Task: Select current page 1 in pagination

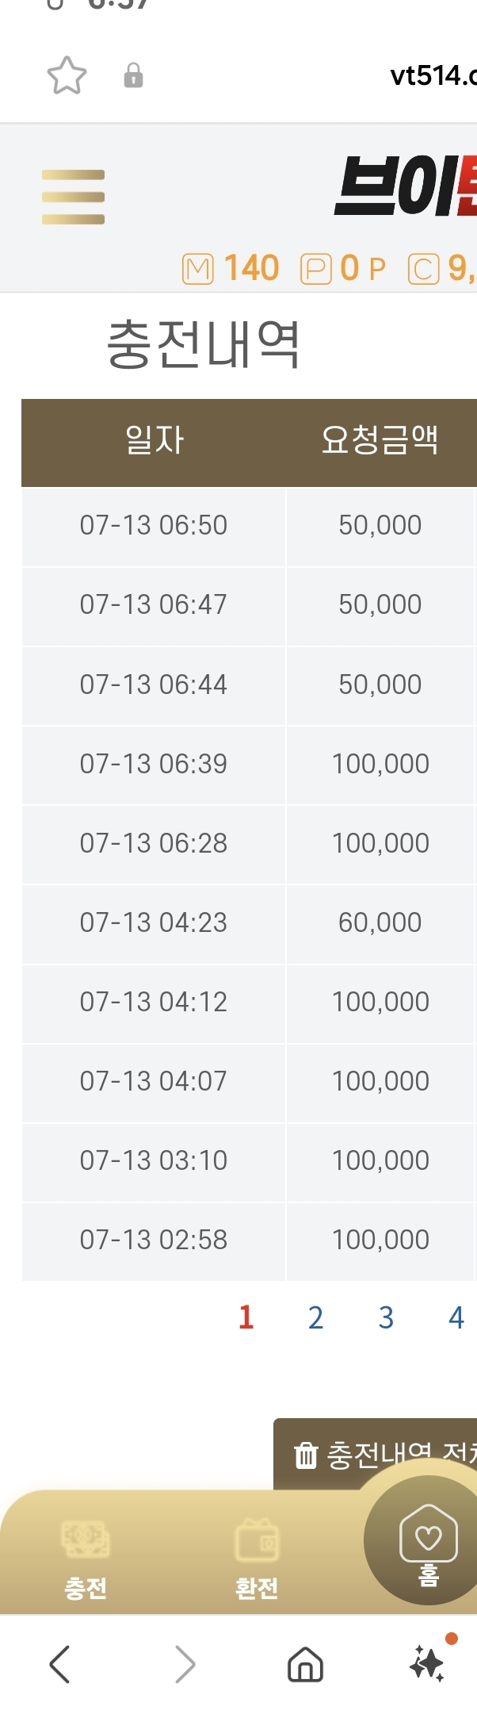Action: (x=246, y=1317)
